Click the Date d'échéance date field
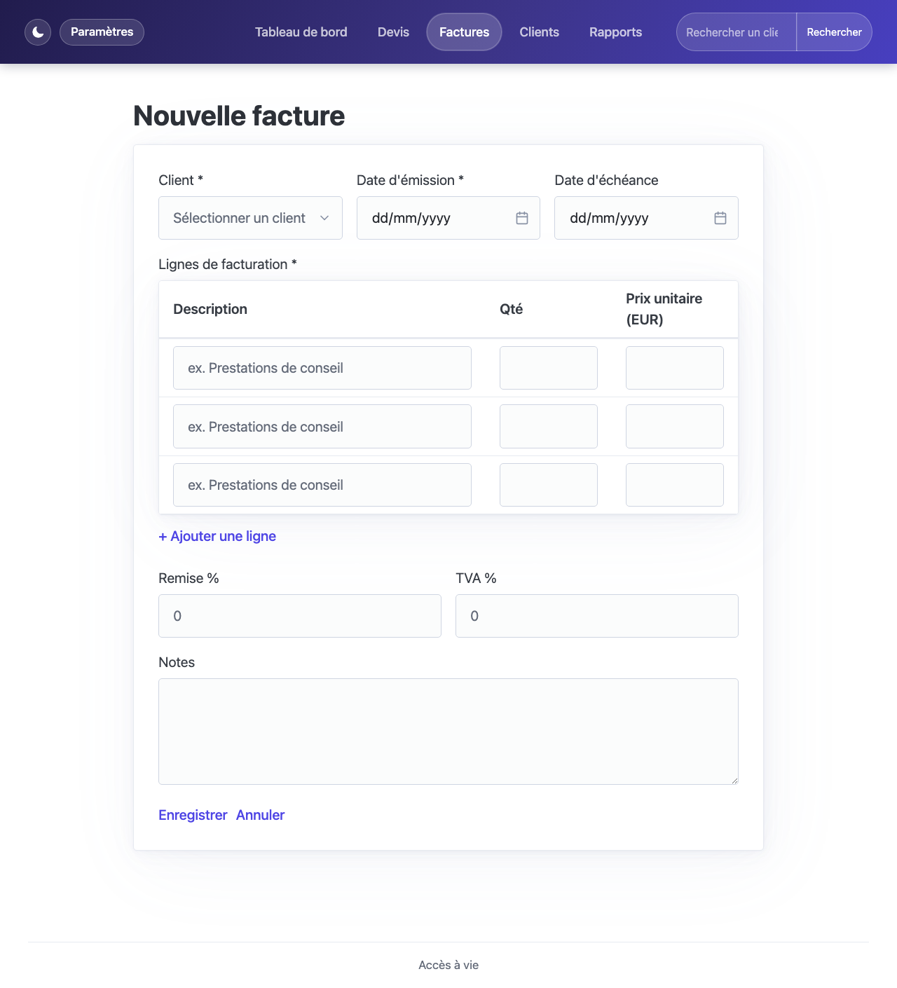Screen dimensions: 897x988 646,218
